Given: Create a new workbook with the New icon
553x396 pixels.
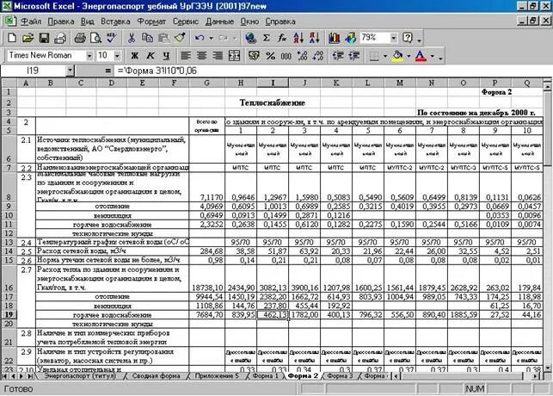Looking at the screenshot, I should coord(12,38).
